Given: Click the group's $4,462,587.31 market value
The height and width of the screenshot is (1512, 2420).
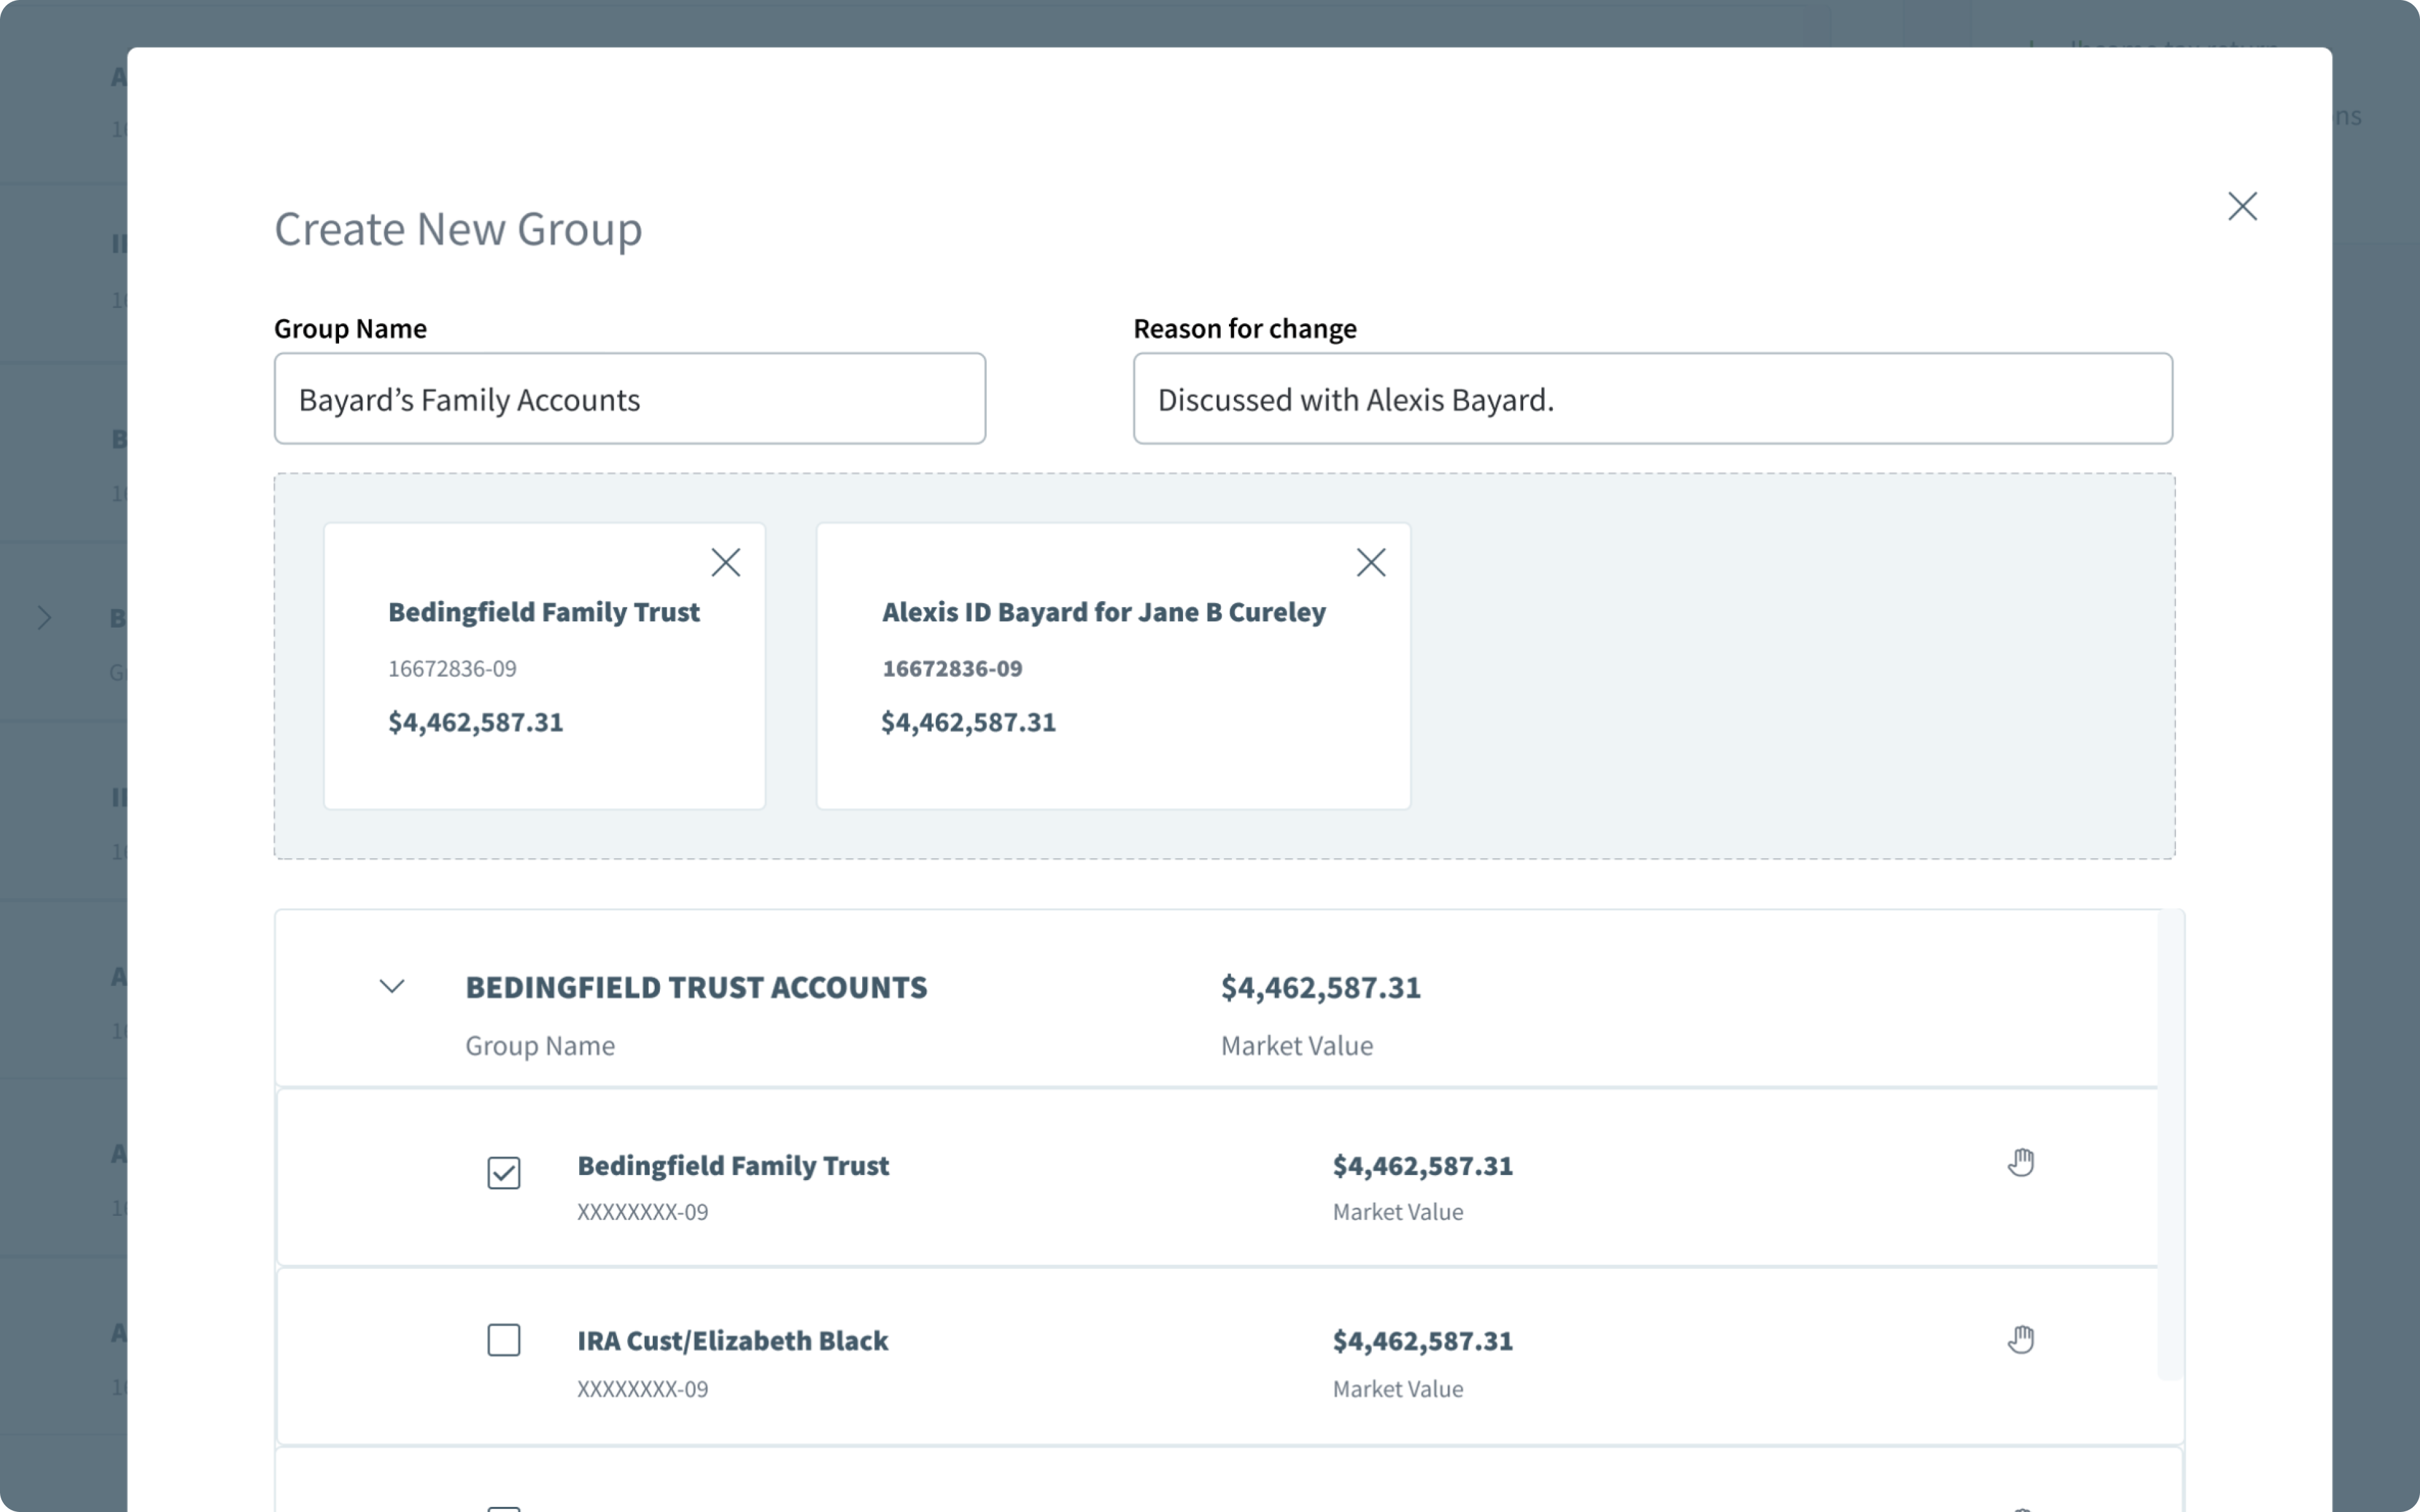Looking at the screenshot, I should 1320,987.
